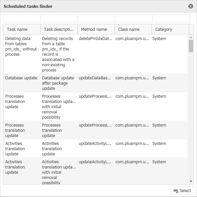This screenshot has height=197, width=197.
Task: Sort by the Category column header
Action: point(170,29)
